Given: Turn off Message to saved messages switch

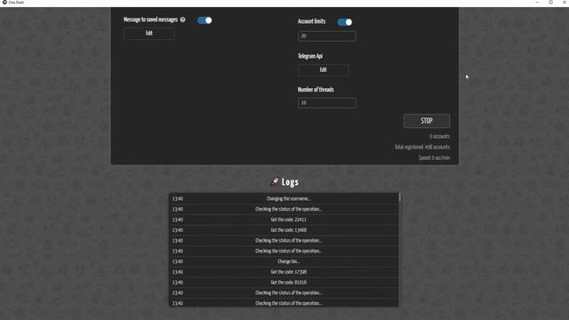Looking at the screenshot, I should (204, 20).
